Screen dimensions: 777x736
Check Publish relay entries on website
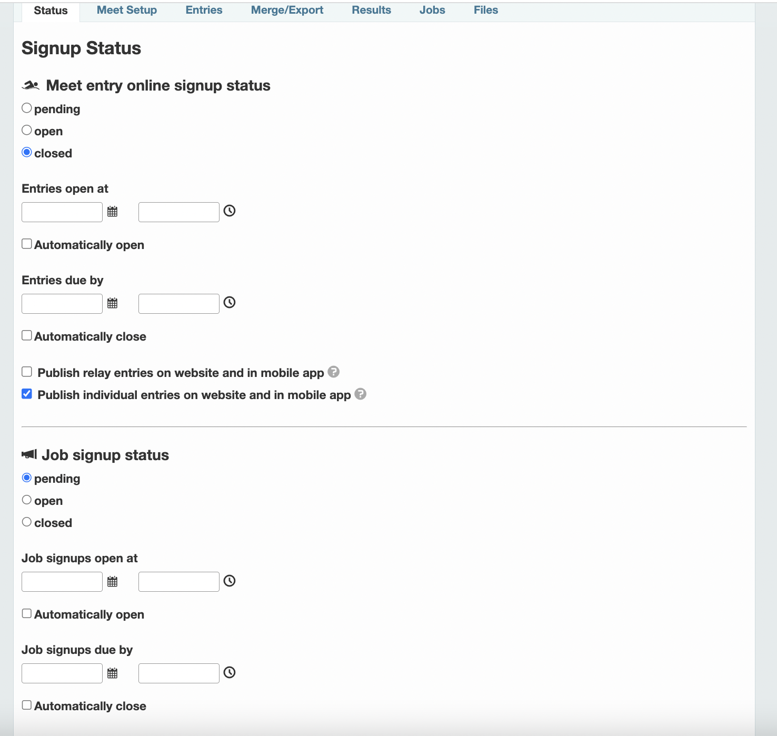coord(26,371)
